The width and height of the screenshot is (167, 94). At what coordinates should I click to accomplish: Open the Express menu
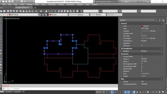[x=95, y=4]
